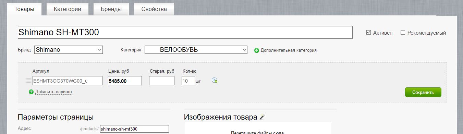Switch to the Категории tab
463x134 pixels.
[68, 9]
